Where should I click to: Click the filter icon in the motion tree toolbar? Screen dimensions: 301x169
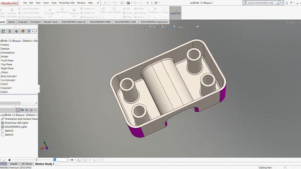pyautogui.click(x=31, y=110)
